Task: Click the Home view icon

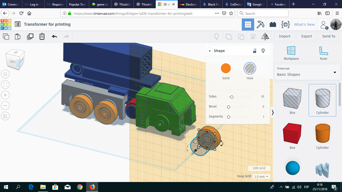Action: 5,74
